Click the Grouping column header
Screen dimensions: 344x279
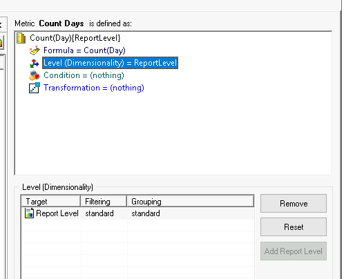(191, 202)
